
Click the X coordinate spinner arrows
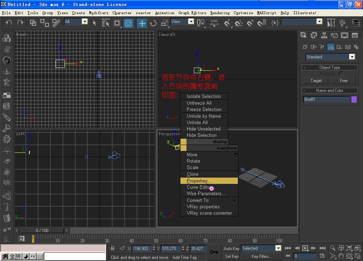click(x=154, y=249)
